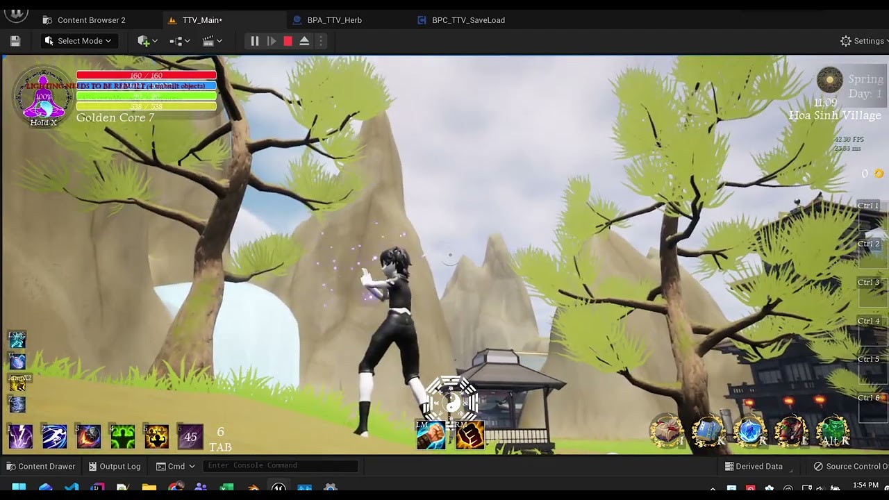Activate skill slot 1 lightning icon
889x500 pixels.
20,437
